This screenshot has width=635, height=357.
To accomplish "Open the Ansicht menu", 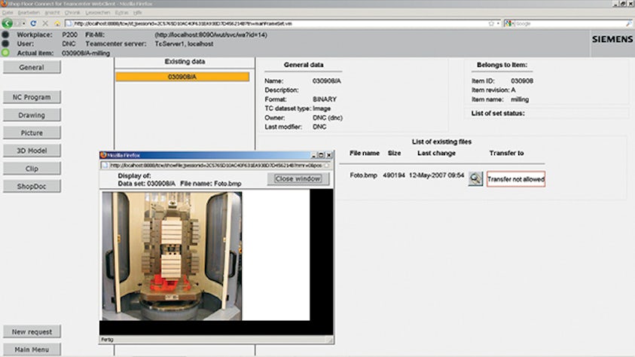I will coord(52,13).
